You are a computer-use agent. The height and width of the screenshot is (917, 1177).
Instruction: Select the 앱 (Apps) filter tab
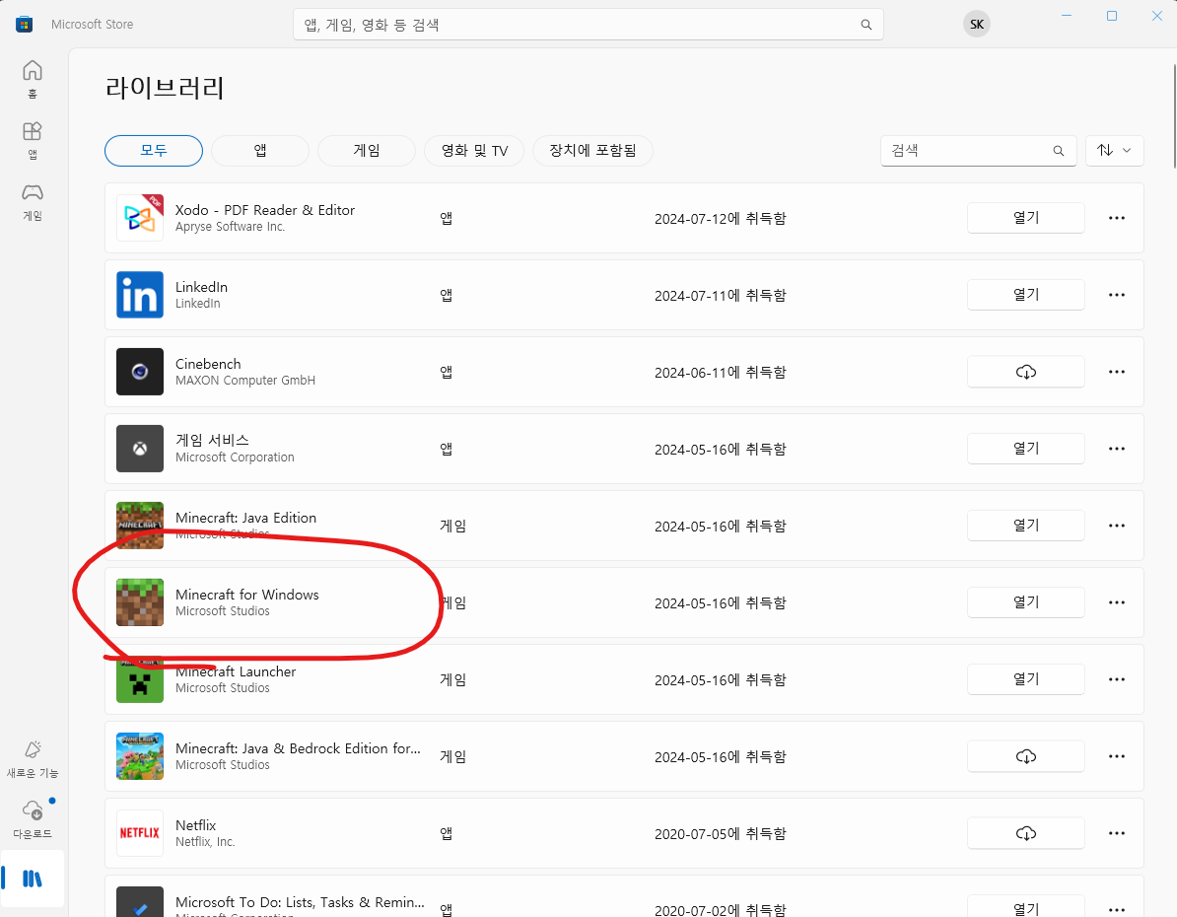pos(259,150)
